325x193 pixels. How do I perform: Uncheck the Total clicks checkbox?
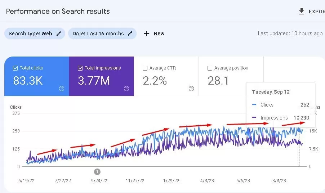(x=15, y=68)
